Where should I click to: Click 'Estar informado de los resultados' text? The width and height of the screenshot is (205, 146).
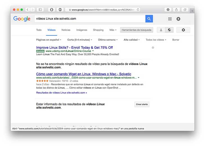[x=70, y=106]
